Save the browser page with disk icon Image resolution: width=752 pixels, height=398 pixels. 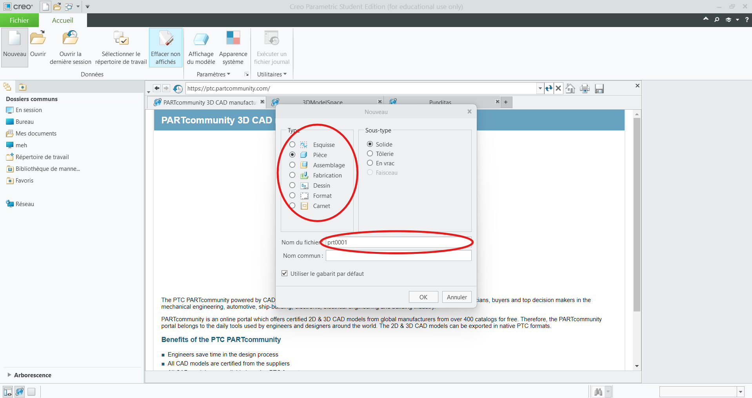tap(599, 89)
